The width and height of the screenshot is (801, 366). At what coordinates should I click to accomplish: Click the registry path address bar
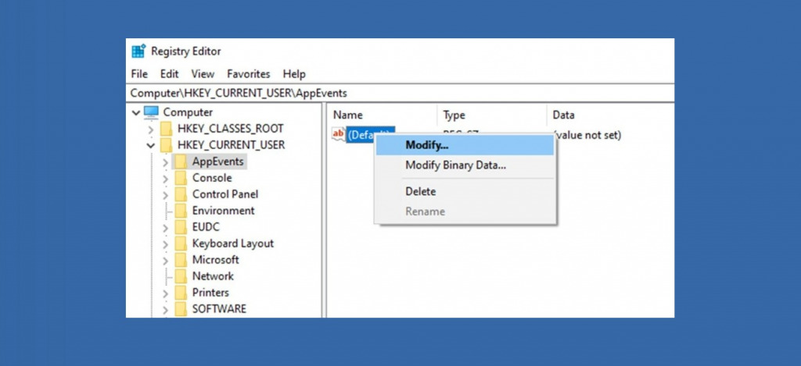pos(391,93)
